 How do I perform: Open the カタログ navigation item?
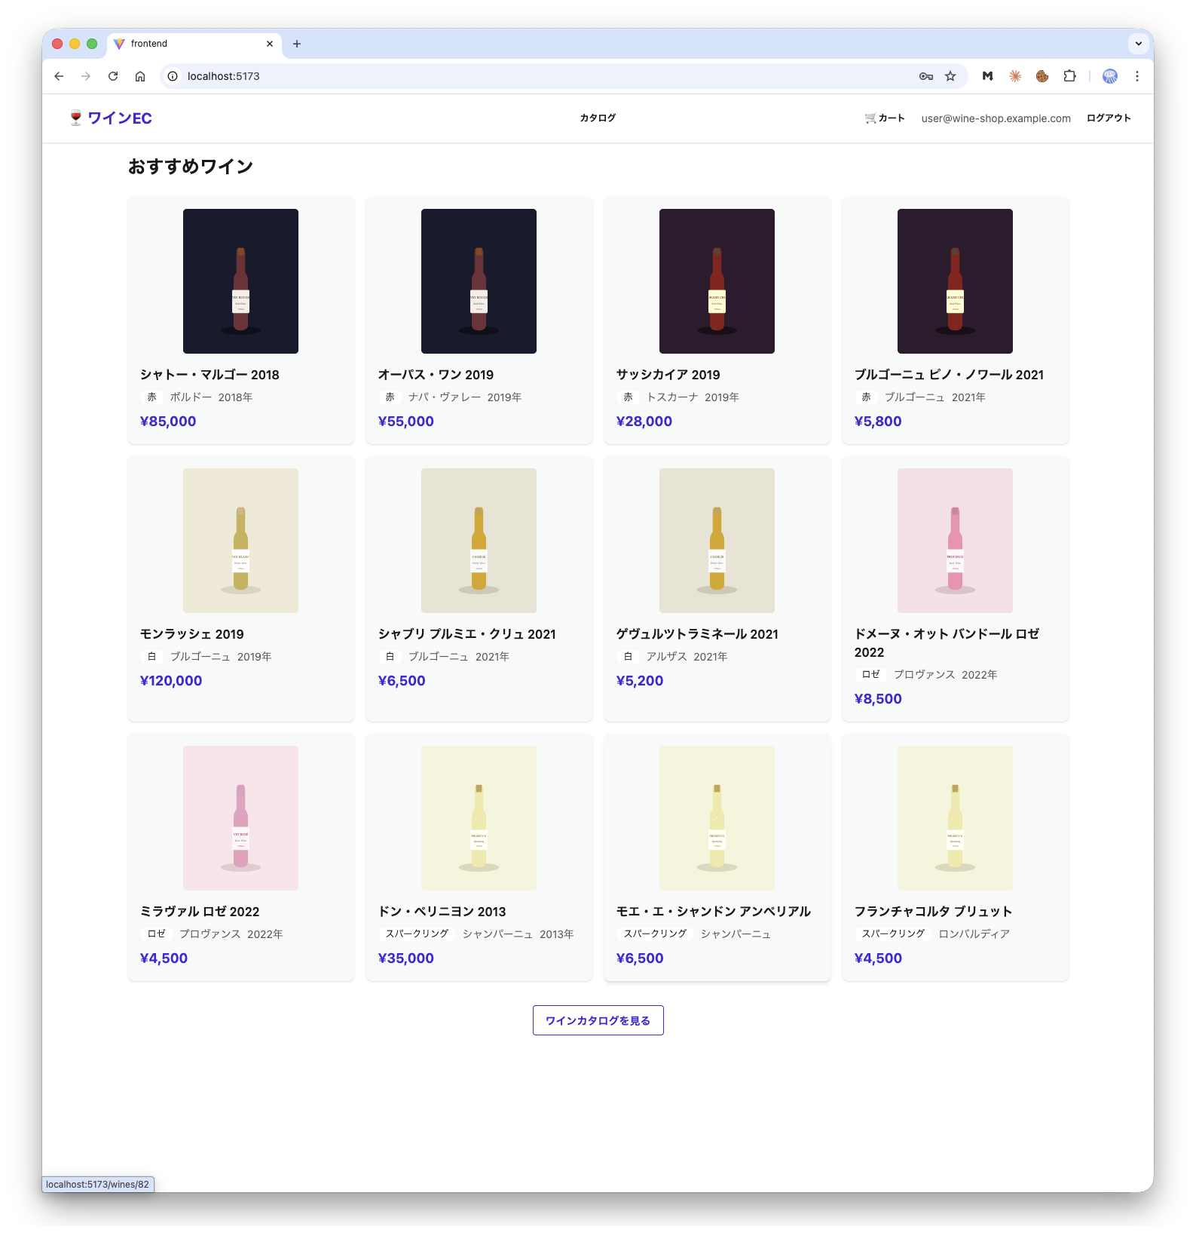click(598, 118)
